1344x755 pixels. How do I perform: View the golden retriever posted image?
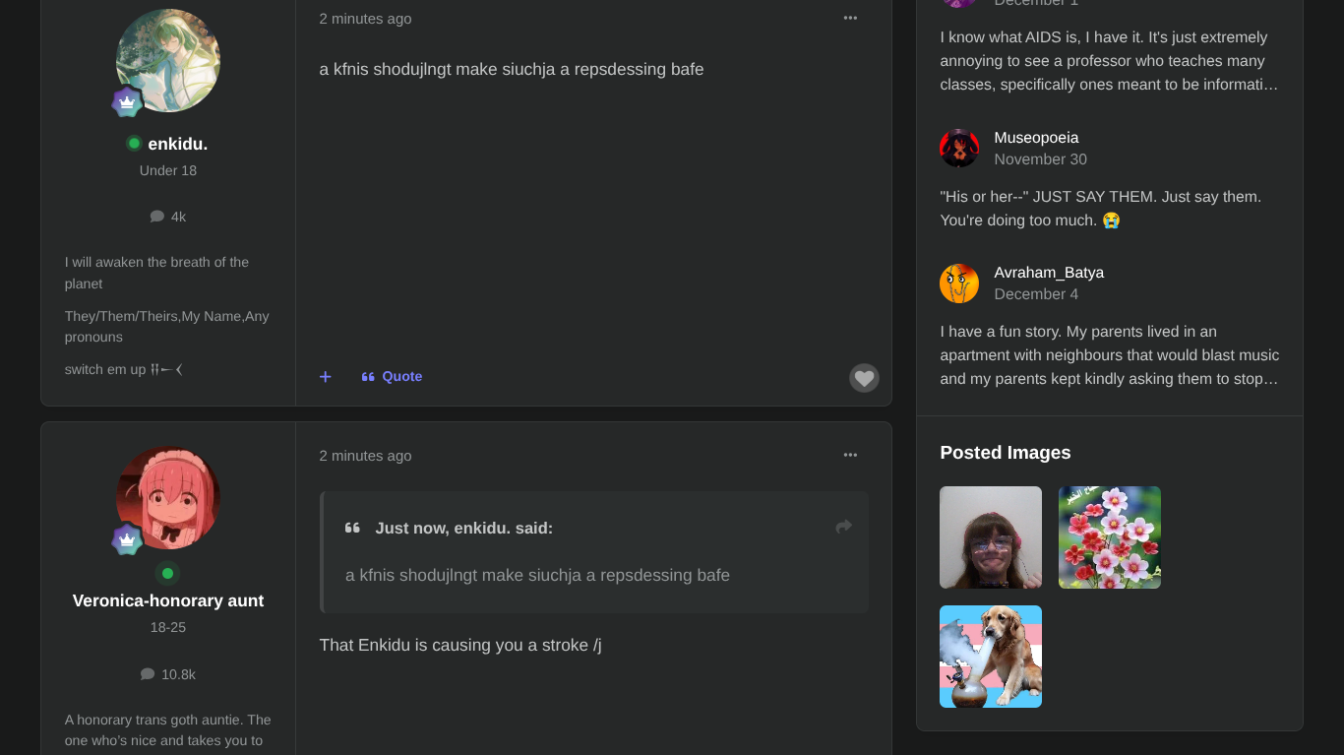click(991, 657)
